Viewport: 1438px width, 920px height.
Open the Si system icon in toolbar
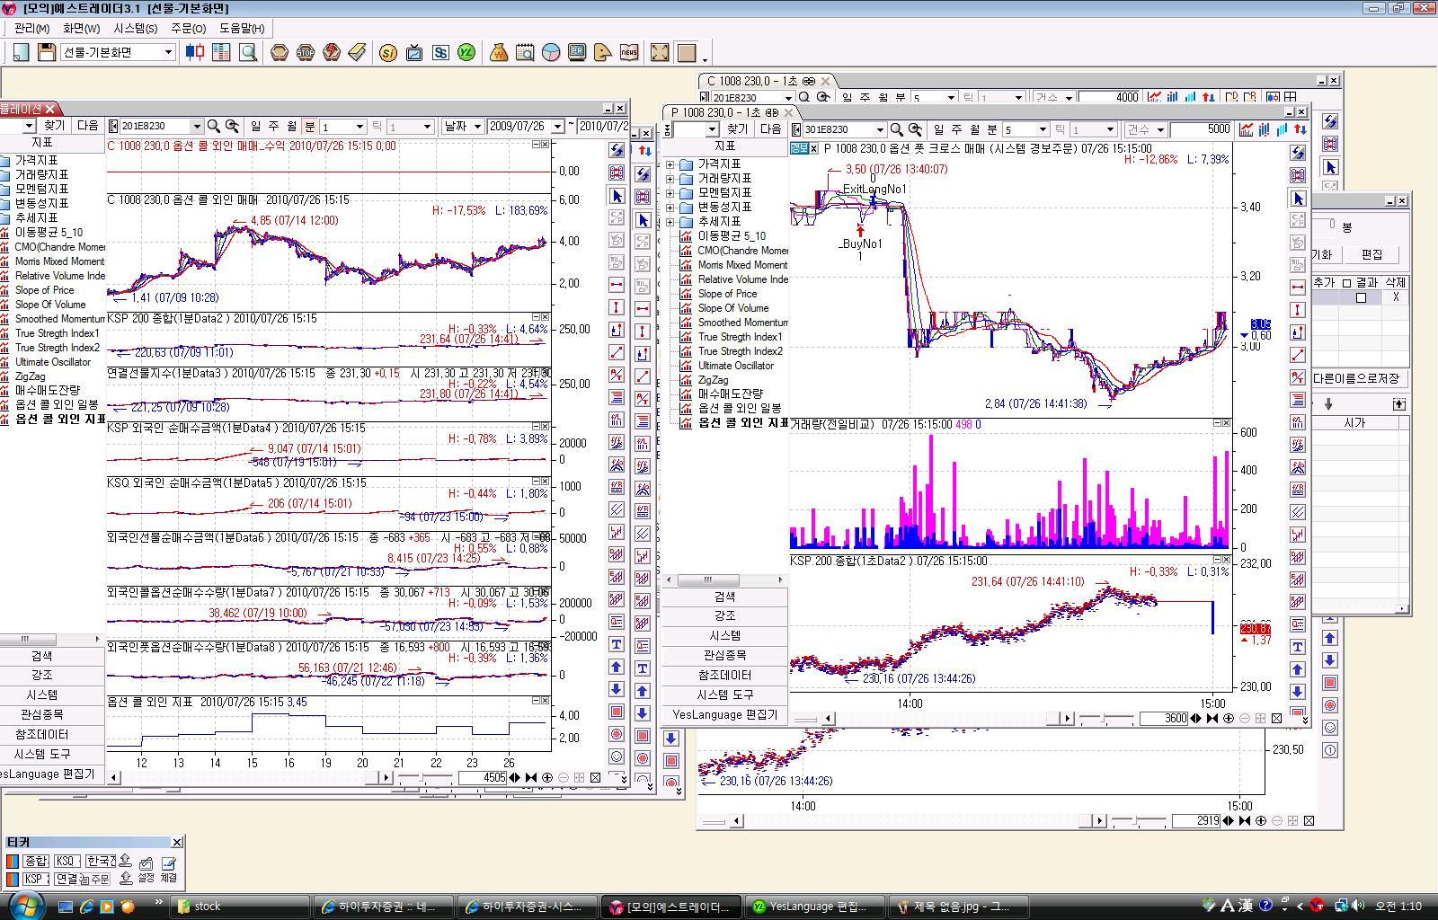(x=388, y=52)
